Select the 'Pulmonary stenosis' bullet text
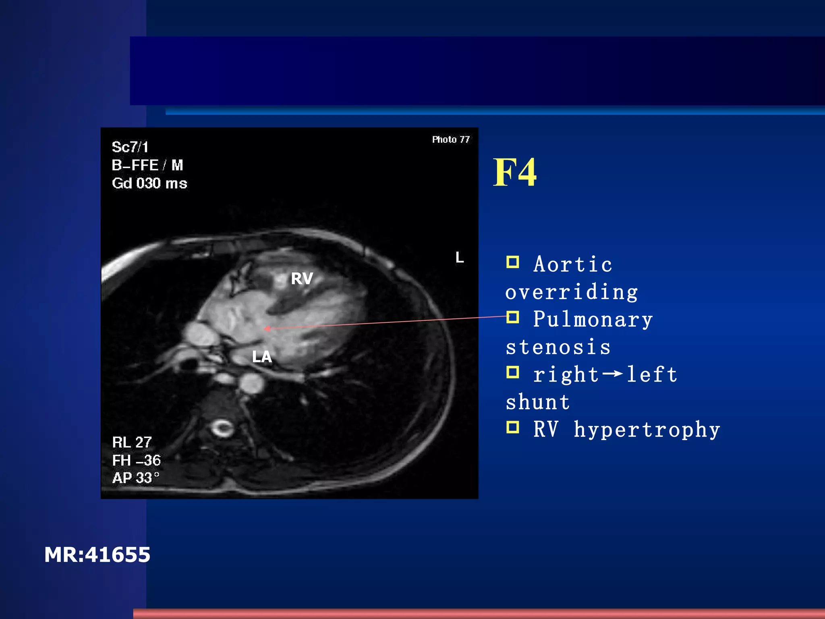This screenshot has height=619, width=825. tap(579, 333)
